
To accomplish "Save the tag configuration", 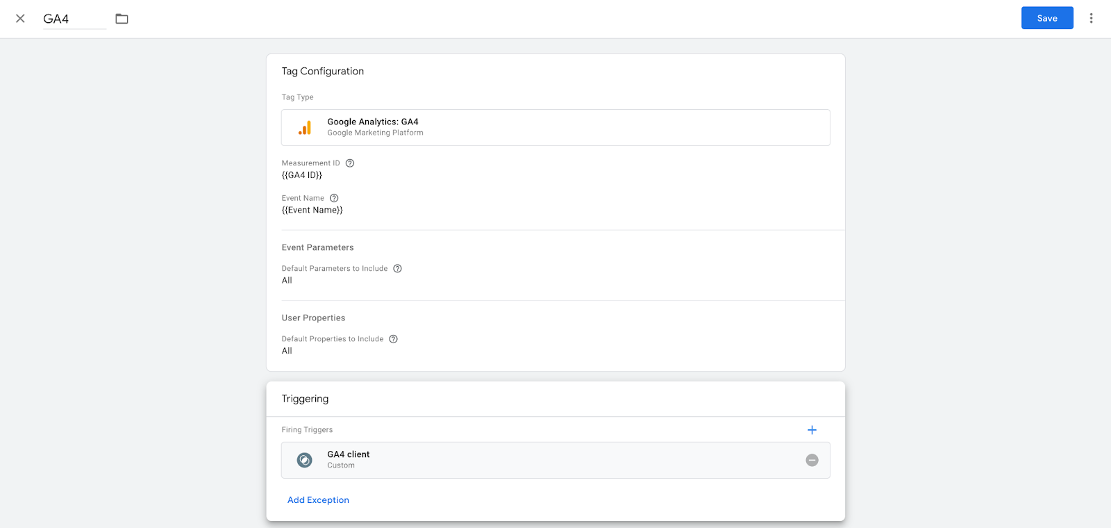I will point(1047,18).
